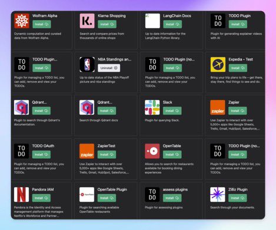Click the Qdrant logo above "Qdrant's documentation"
This screenshot has height=230, width=276.
coord(22,108)
